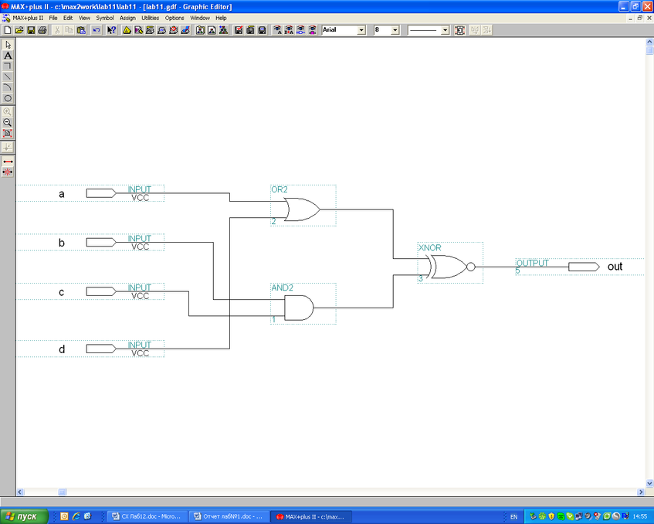Image resolution: width=654 pixels, height=524 pixels.
Task: Click the Print toolbar icon
Action: coord(42,30)
